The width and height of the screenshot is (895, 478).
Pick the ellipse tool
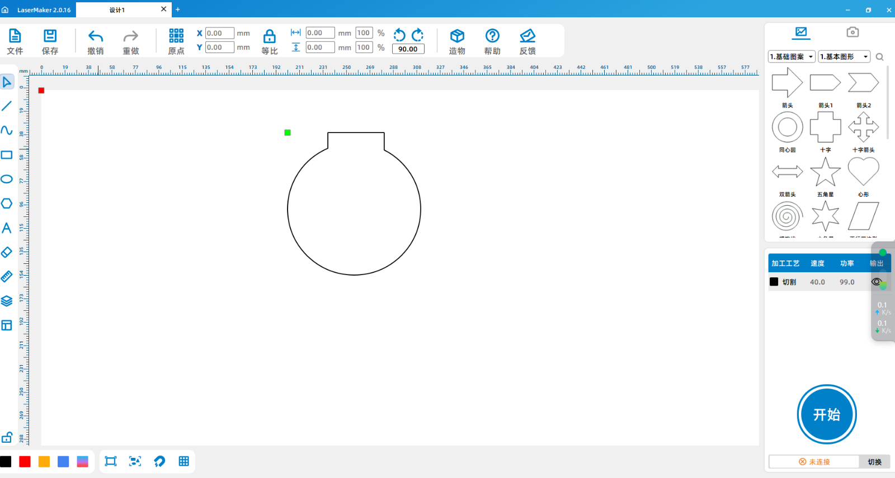pos(7,179)
